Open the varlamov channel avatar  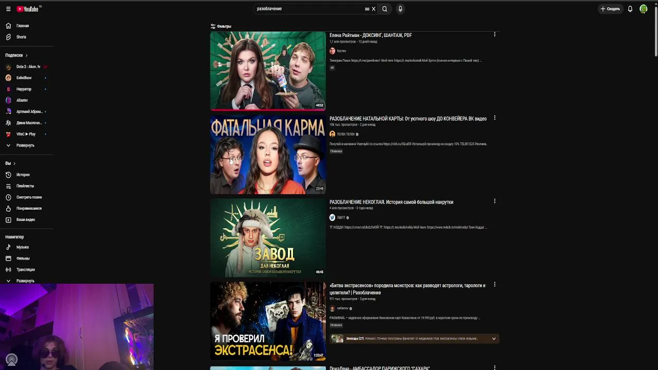tap(332, 308)
